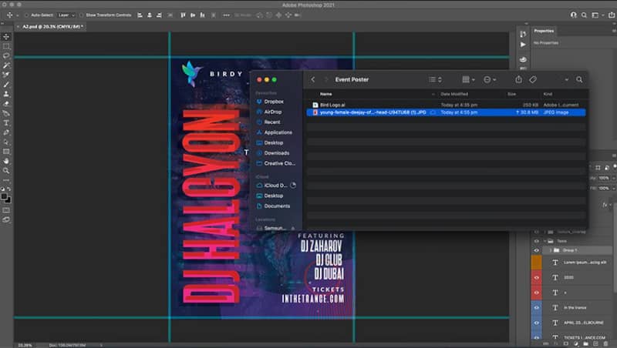Image resolution: width=617 pixels, height=348 pixels.
Task: Open Downloads in Finder sidebar
Action: pyautogui.click(x=277, y=153)
